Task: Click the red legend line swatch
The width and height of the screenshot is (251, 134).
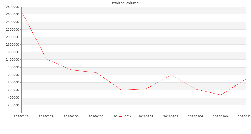Action: coord(120,116)
